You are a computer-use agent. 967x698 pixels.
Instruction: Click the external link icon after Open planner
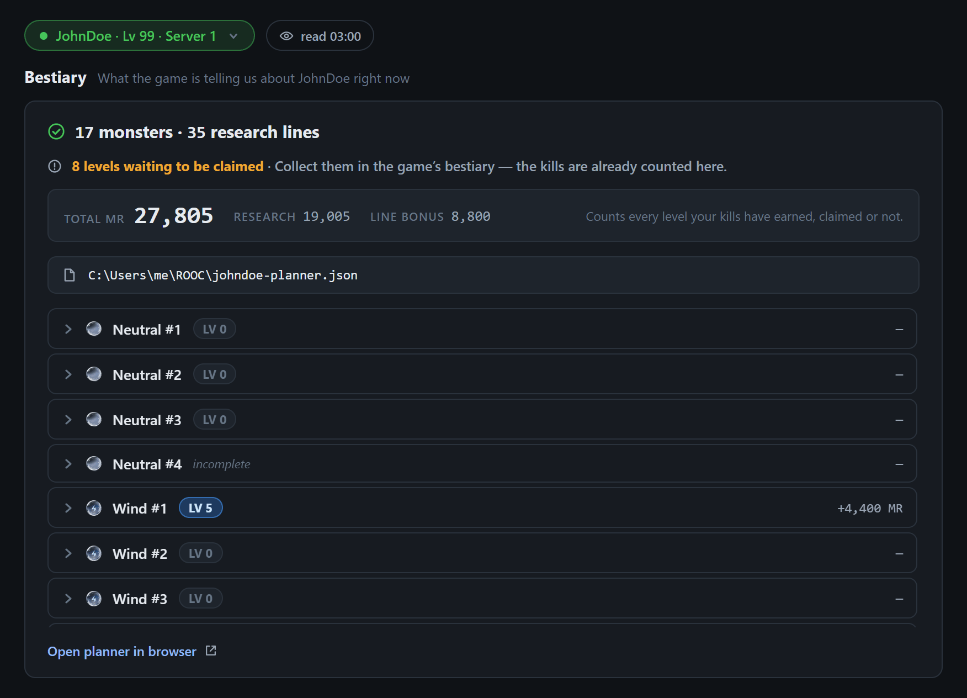[211, 651]
